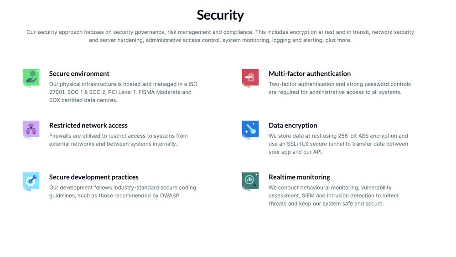Image resolution: width=456 pixels, height=257 pixels.
Task: Click the firewalls description paragraph
Action: (118, 140)
